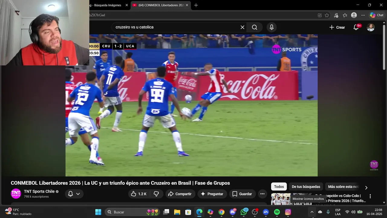
Task: Show hidden icons with the tray chevron
Action: click(312, 212)
